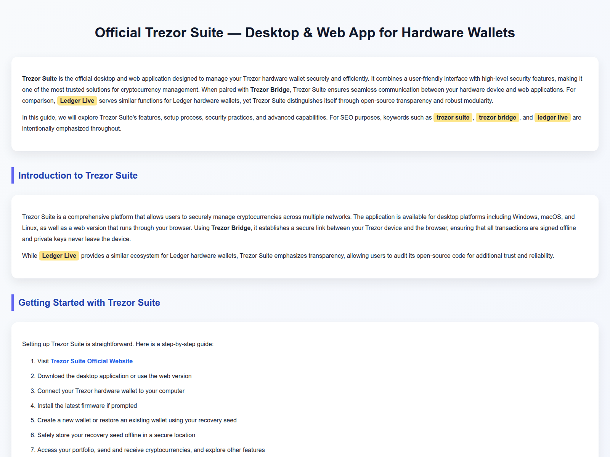Viewport: 610px width, 457px height.
Task: Click the highlighted 'trezor suite' keyword
Action: click(x=453, y=117)
